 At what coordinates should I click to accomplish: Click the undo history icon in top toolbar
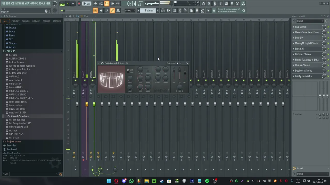203,4
